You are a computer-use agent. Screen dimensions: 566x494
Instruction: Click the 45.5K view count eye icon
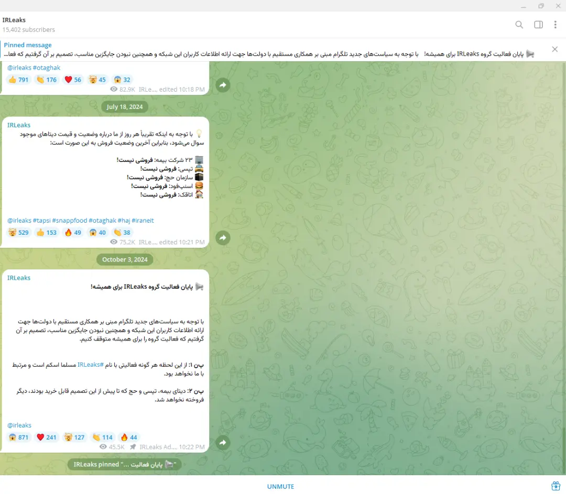[103, 447]
